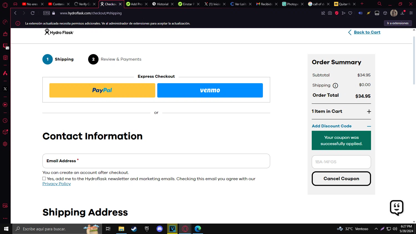This screenshot has height=234, width=416.
Task: Switch to the Recibidos Gmail tab
Action: pos(267,4)
